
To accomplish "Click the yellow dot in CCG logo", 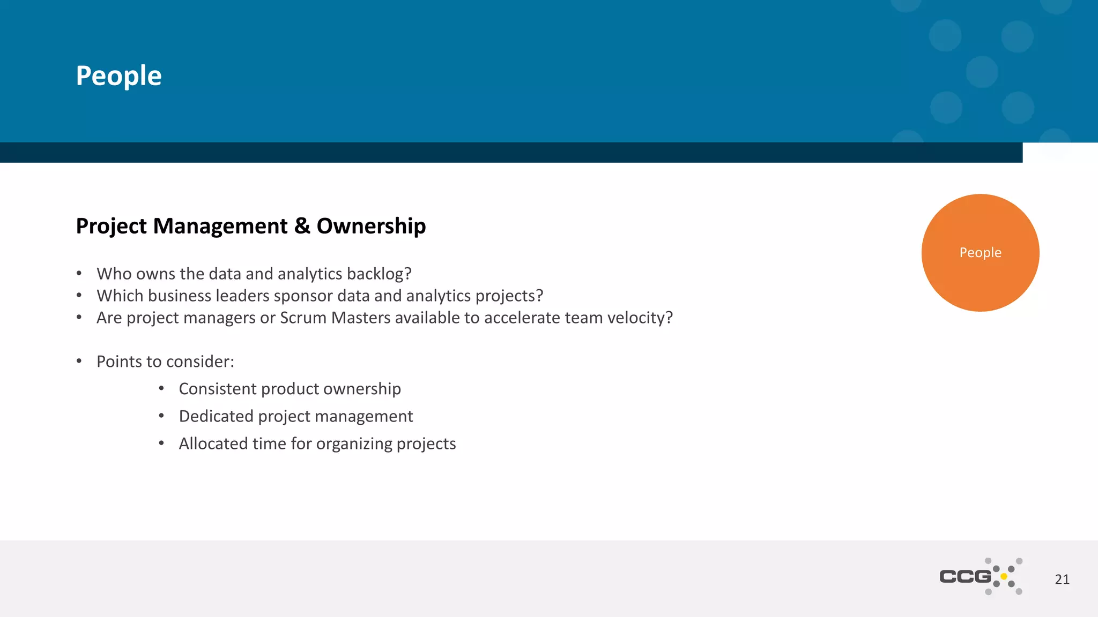I will [x=1004, y=576].
